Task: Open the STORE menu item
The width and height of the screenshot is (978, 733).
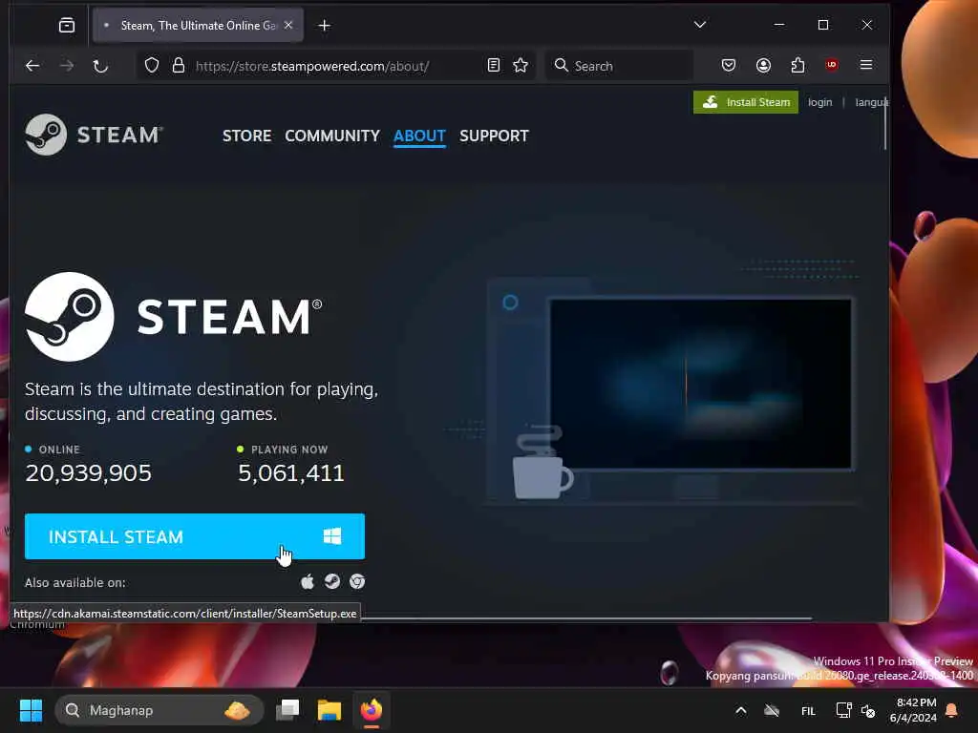Action: (247, 136)
